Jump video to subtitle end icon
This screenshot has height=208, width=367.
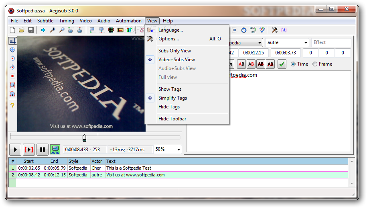pyautogui.click(x=79, y=30)
